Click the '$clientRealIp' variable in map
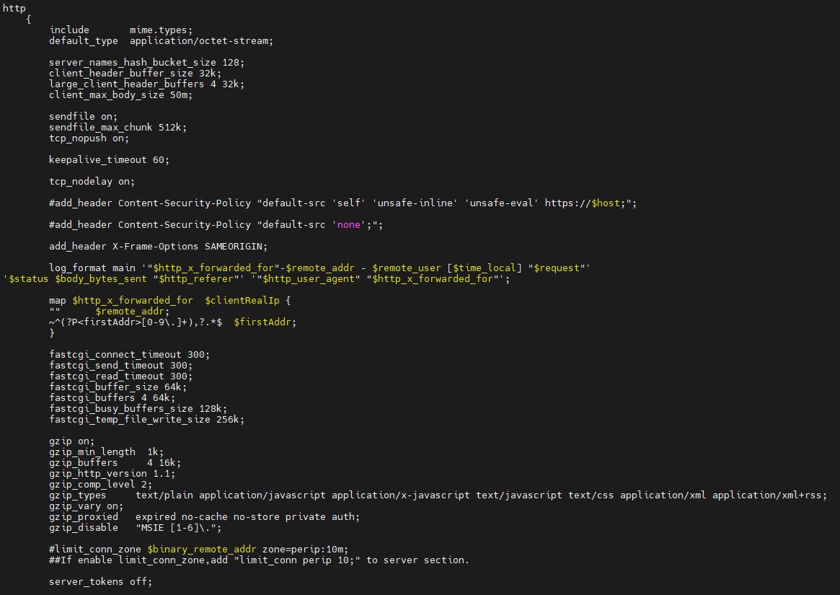The height and width of the screenshot is (595, 840). point(242,301)
